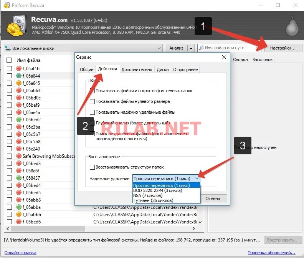Choose NSA (7 циклов) option

click(166, 195)
